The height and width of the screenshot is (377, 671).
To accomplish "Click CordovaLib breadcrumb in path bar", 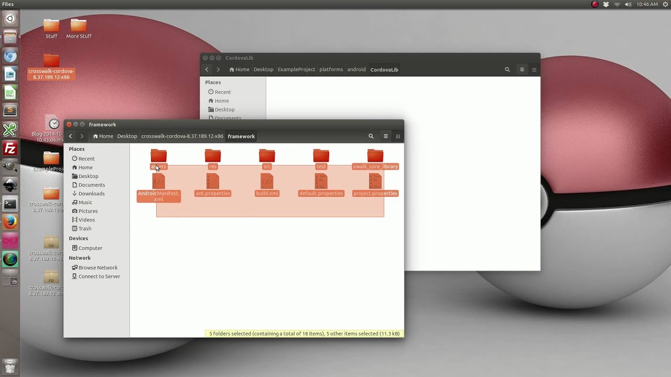I will 384,70.
